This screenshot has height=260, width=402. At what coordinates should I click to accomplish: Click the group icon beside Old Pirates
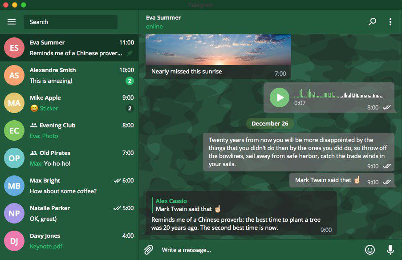[x=33, y=153]
